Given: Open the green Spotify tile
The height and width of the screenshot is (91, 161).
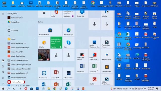Looking at the screenshot, I should 56,42.
